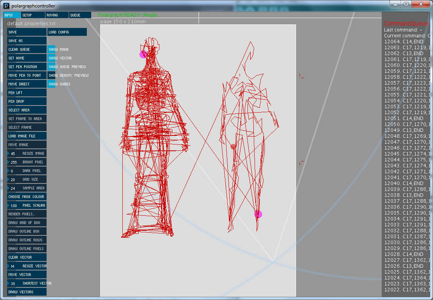Screen dimensions: 433x300
Task: Toggle Show Guides
Action: [51, 84]
